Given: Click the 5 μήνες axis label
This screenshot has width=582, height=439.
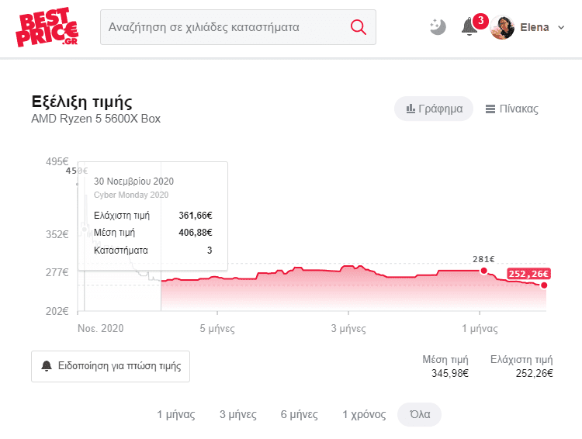Looking at the screenshot, I should [x=217, y=328].
